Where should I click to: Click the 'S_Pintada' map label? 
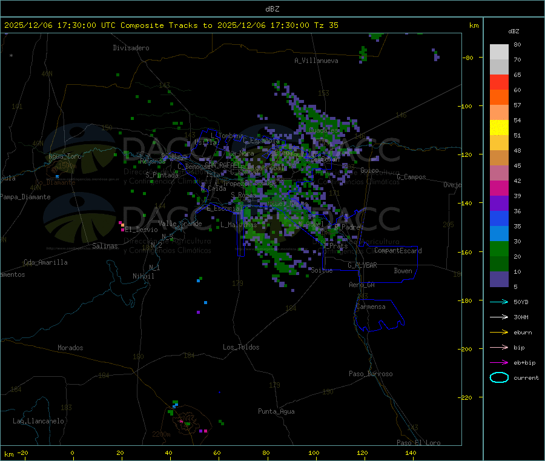point(162,175)
